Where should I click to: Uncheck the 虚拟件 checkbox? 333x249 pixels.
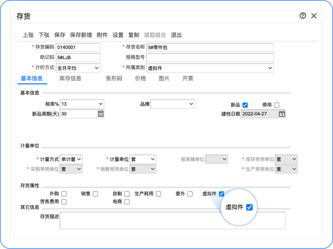[x=221, y=194]
